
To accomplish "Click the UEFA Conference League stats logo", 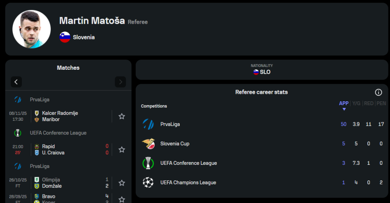I will [x=148, y=163].
